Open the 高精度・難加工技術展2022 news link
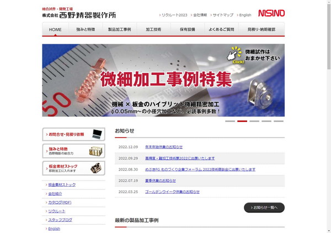 180,158
